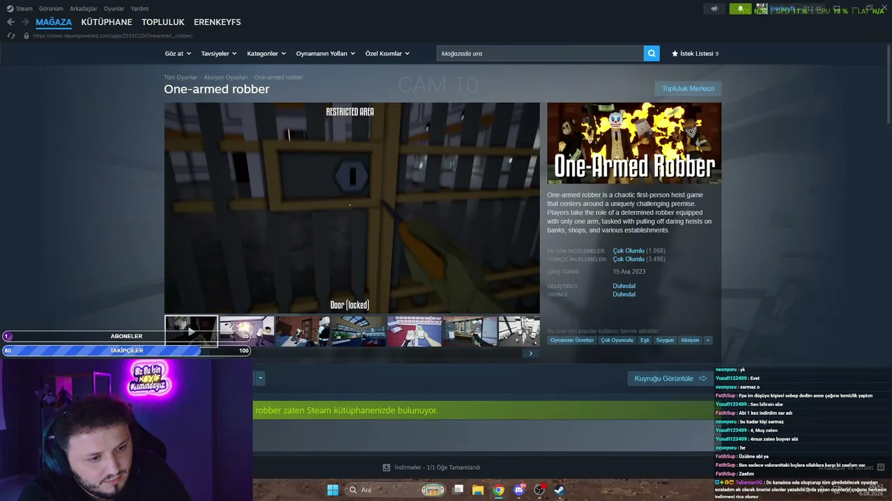Advance the screenshot strip with the right arrow
Image resolution: width=892 pixels, height=501 pixels.
530,353
